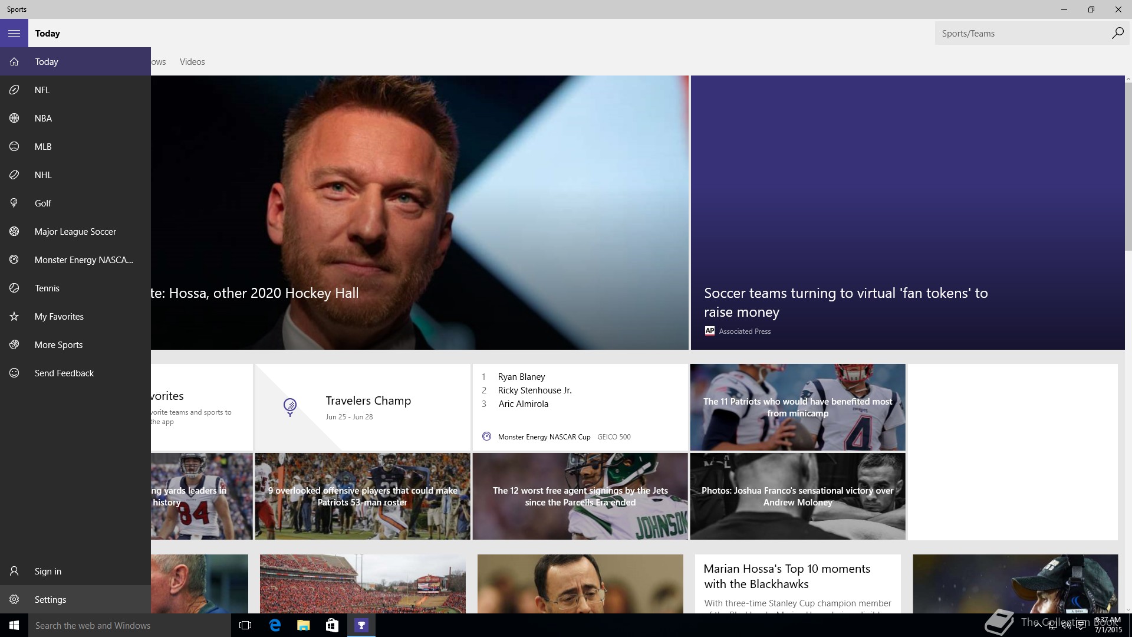
Task: Collapse the hamburger navigation menu
Action: [14, 33]
